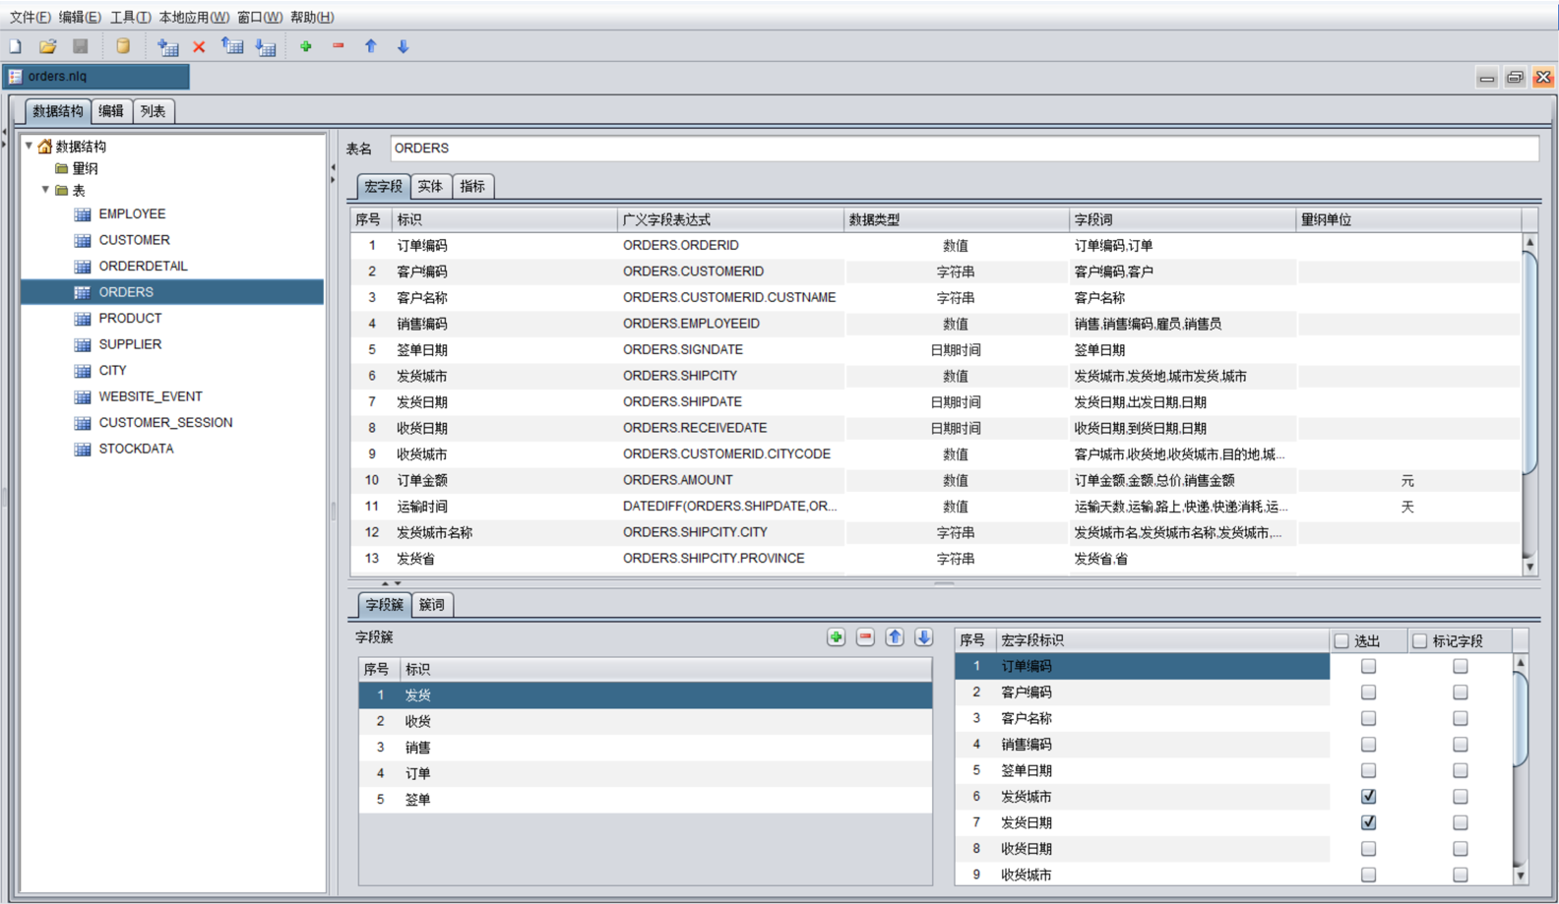Uncheck 选出 checkbox for 发货城市 row

(1368, 797)
